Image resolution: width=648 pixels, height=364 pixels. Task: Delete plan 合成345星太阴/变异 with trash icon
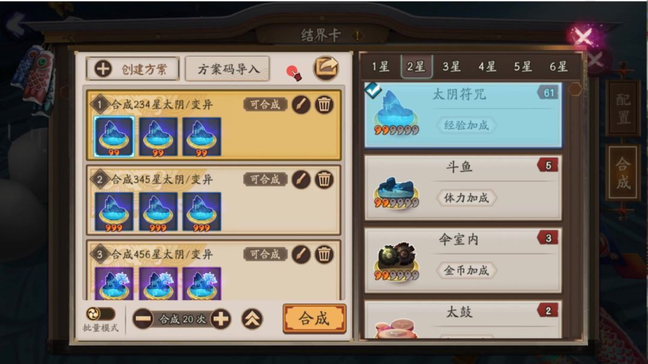pos(325,180)
